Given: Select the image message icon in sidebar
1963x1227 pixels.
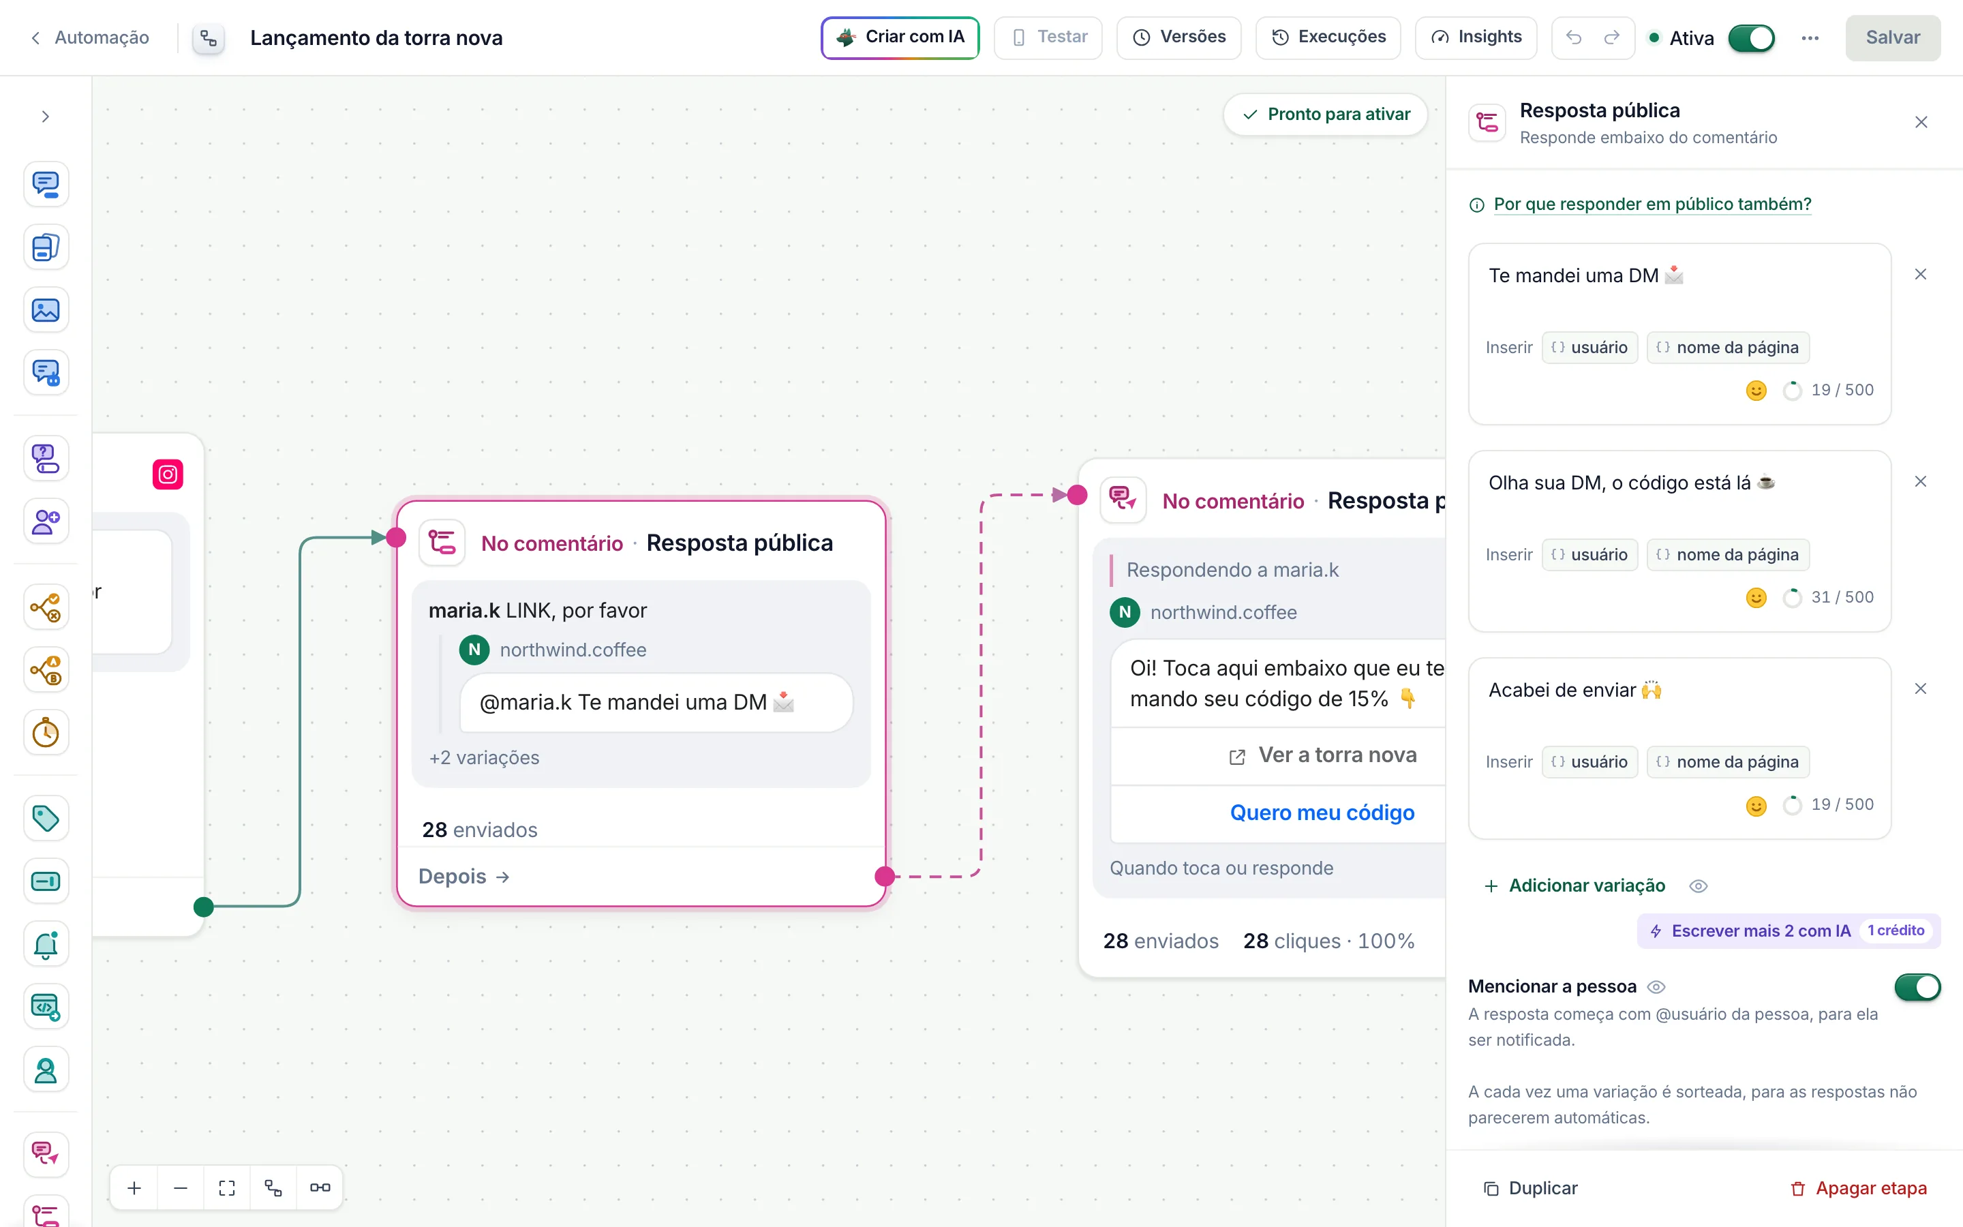Looking at the screenshot, I should point(46,310).
